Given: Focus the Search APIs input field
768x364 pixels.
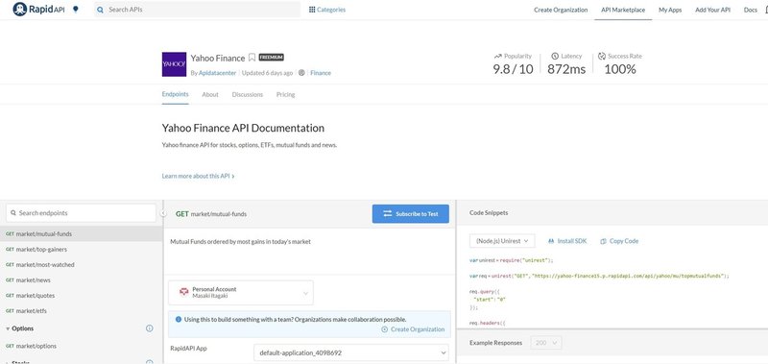Looking at the screenshot, I should pos(198,10).
